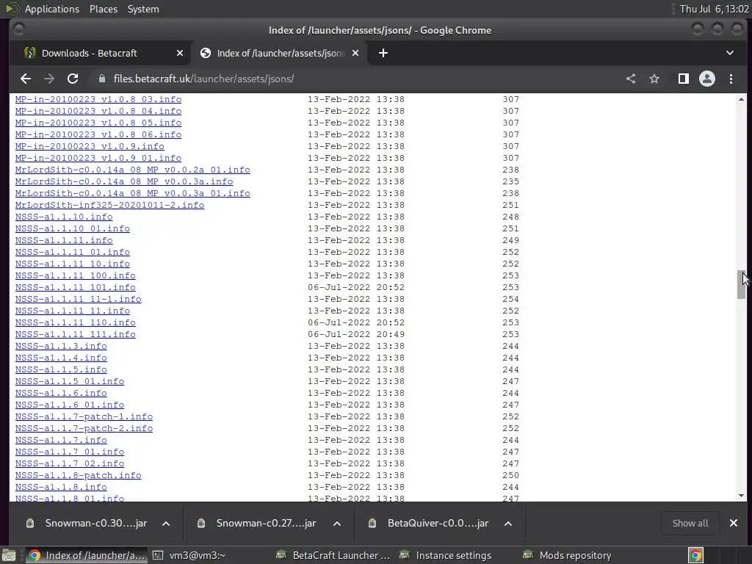Open NSSS-a1.1.7_02.info link

pos(70,464)
